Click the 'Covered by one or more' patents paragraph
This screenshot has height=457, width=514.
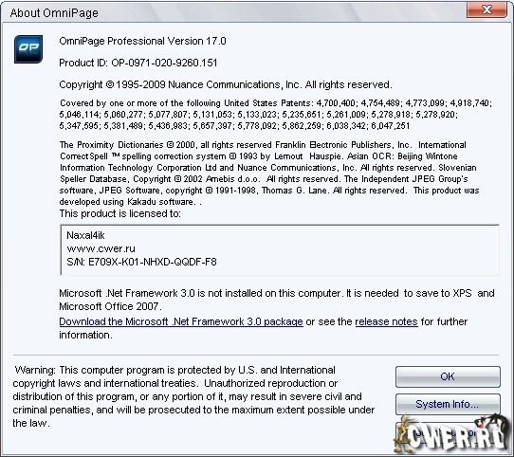click(x=276, y=115)
